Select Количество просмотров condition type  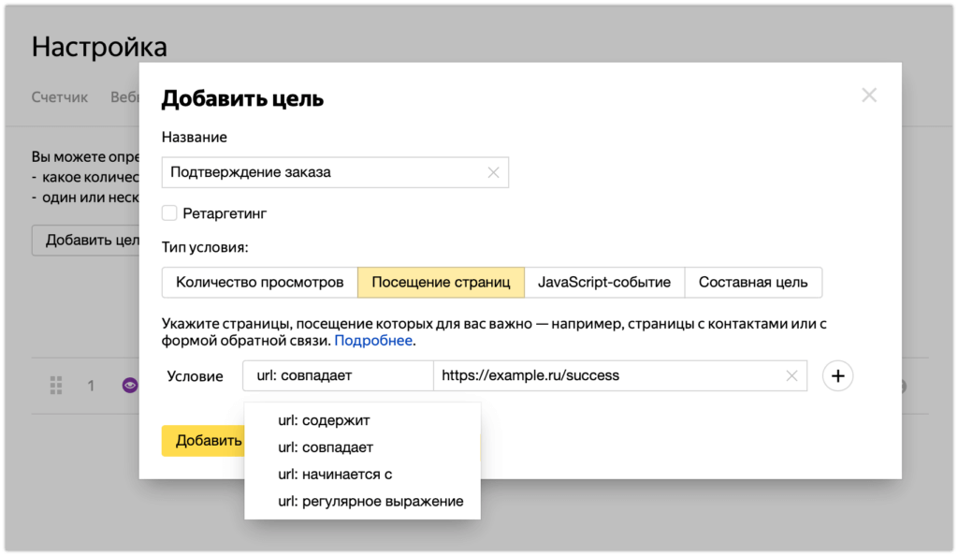pyautogui.click(x=259, y=282)
